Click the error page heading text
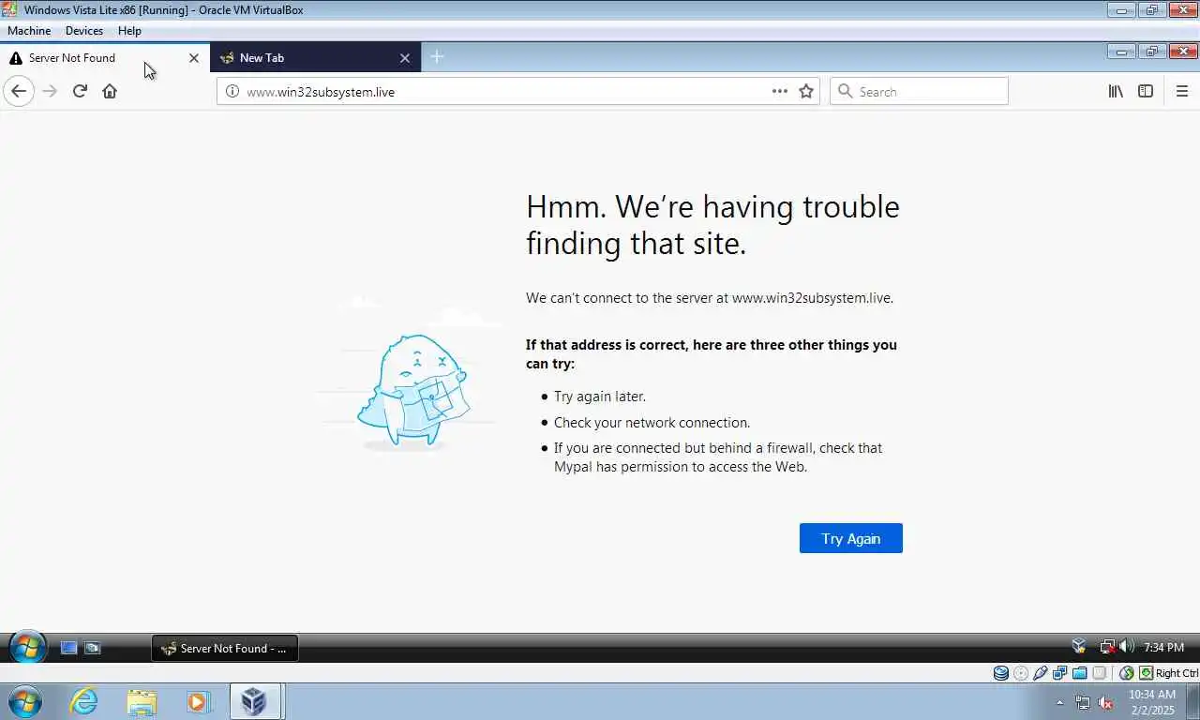The height and width of the screenshot is (720, 1200). pos(712,224)
